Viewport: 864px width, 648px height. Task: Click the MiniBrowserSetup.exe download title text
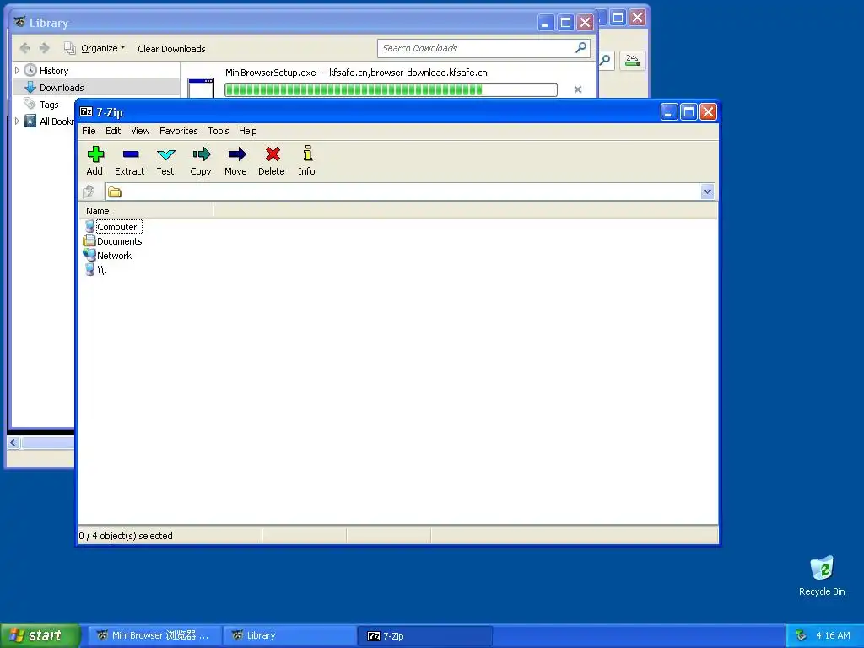pyautogui.click(x=356, y=73)
